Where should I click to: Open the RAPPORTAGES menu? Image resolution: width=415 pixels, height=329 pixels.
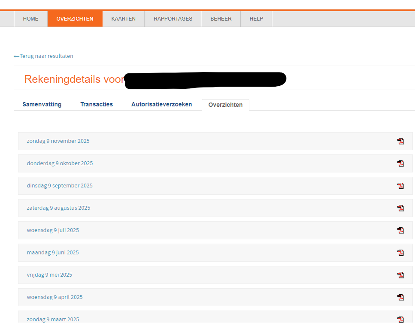tap(173, 19)
